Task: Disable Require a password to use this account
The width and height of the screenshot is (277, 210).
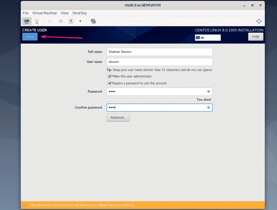Action: click(109, 83)
